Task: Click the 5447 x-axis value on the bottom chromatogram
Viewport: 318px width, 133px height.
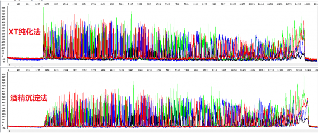Action: point(130,70)
